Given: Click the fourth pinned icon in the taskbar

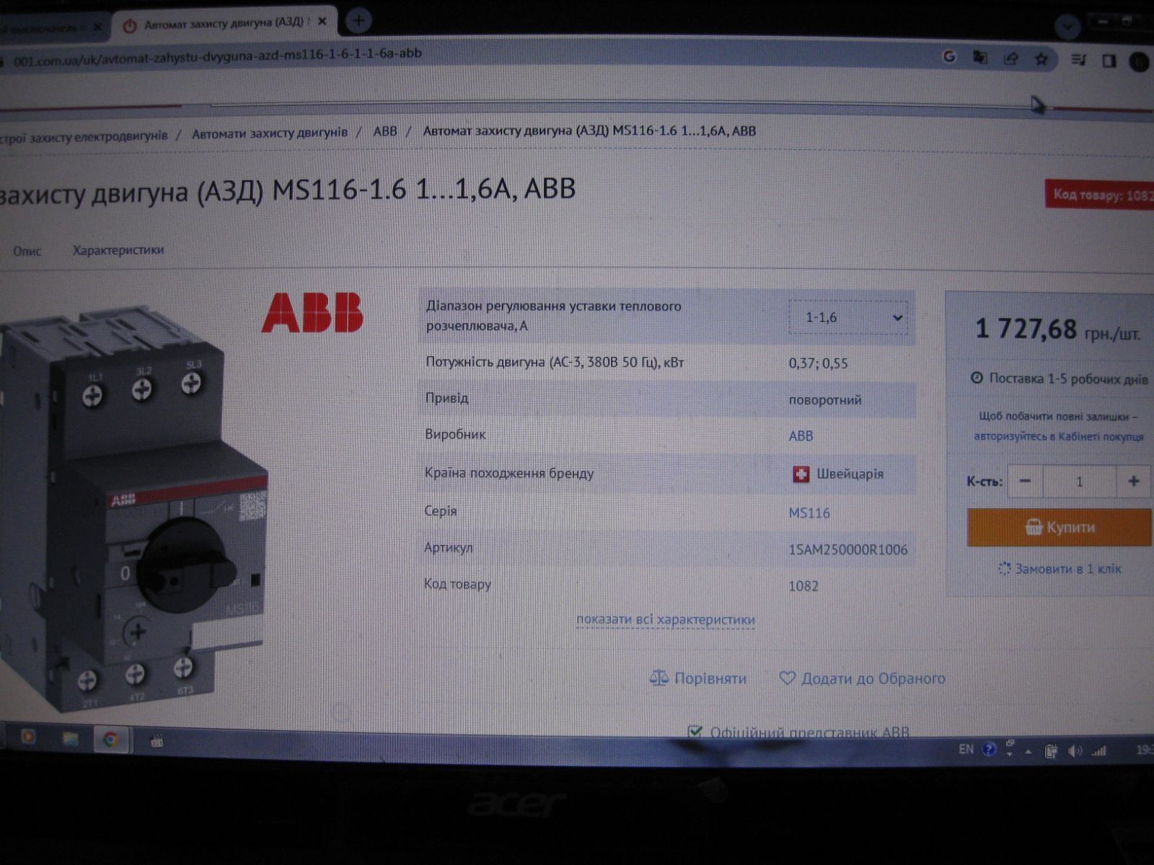Looking at the screenshot, I should [x=157, y=741].
